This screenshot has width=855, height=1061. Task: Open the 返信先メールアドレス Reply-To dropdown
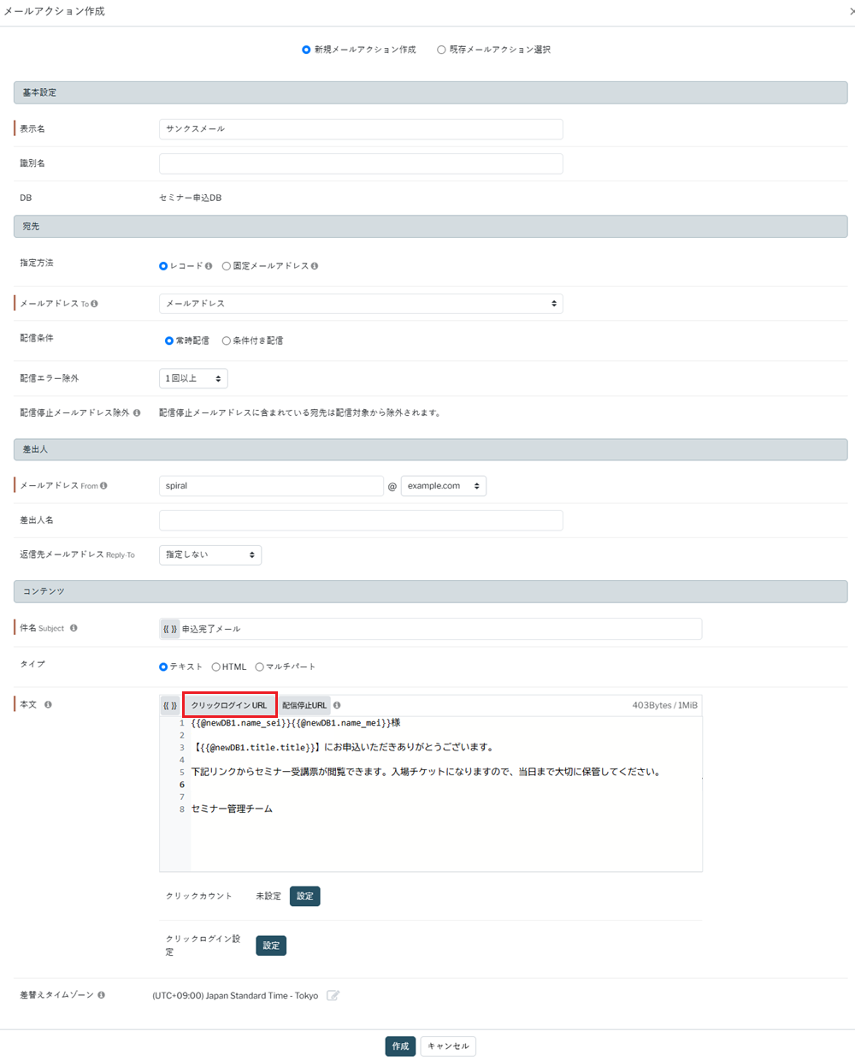coord(210,554)
